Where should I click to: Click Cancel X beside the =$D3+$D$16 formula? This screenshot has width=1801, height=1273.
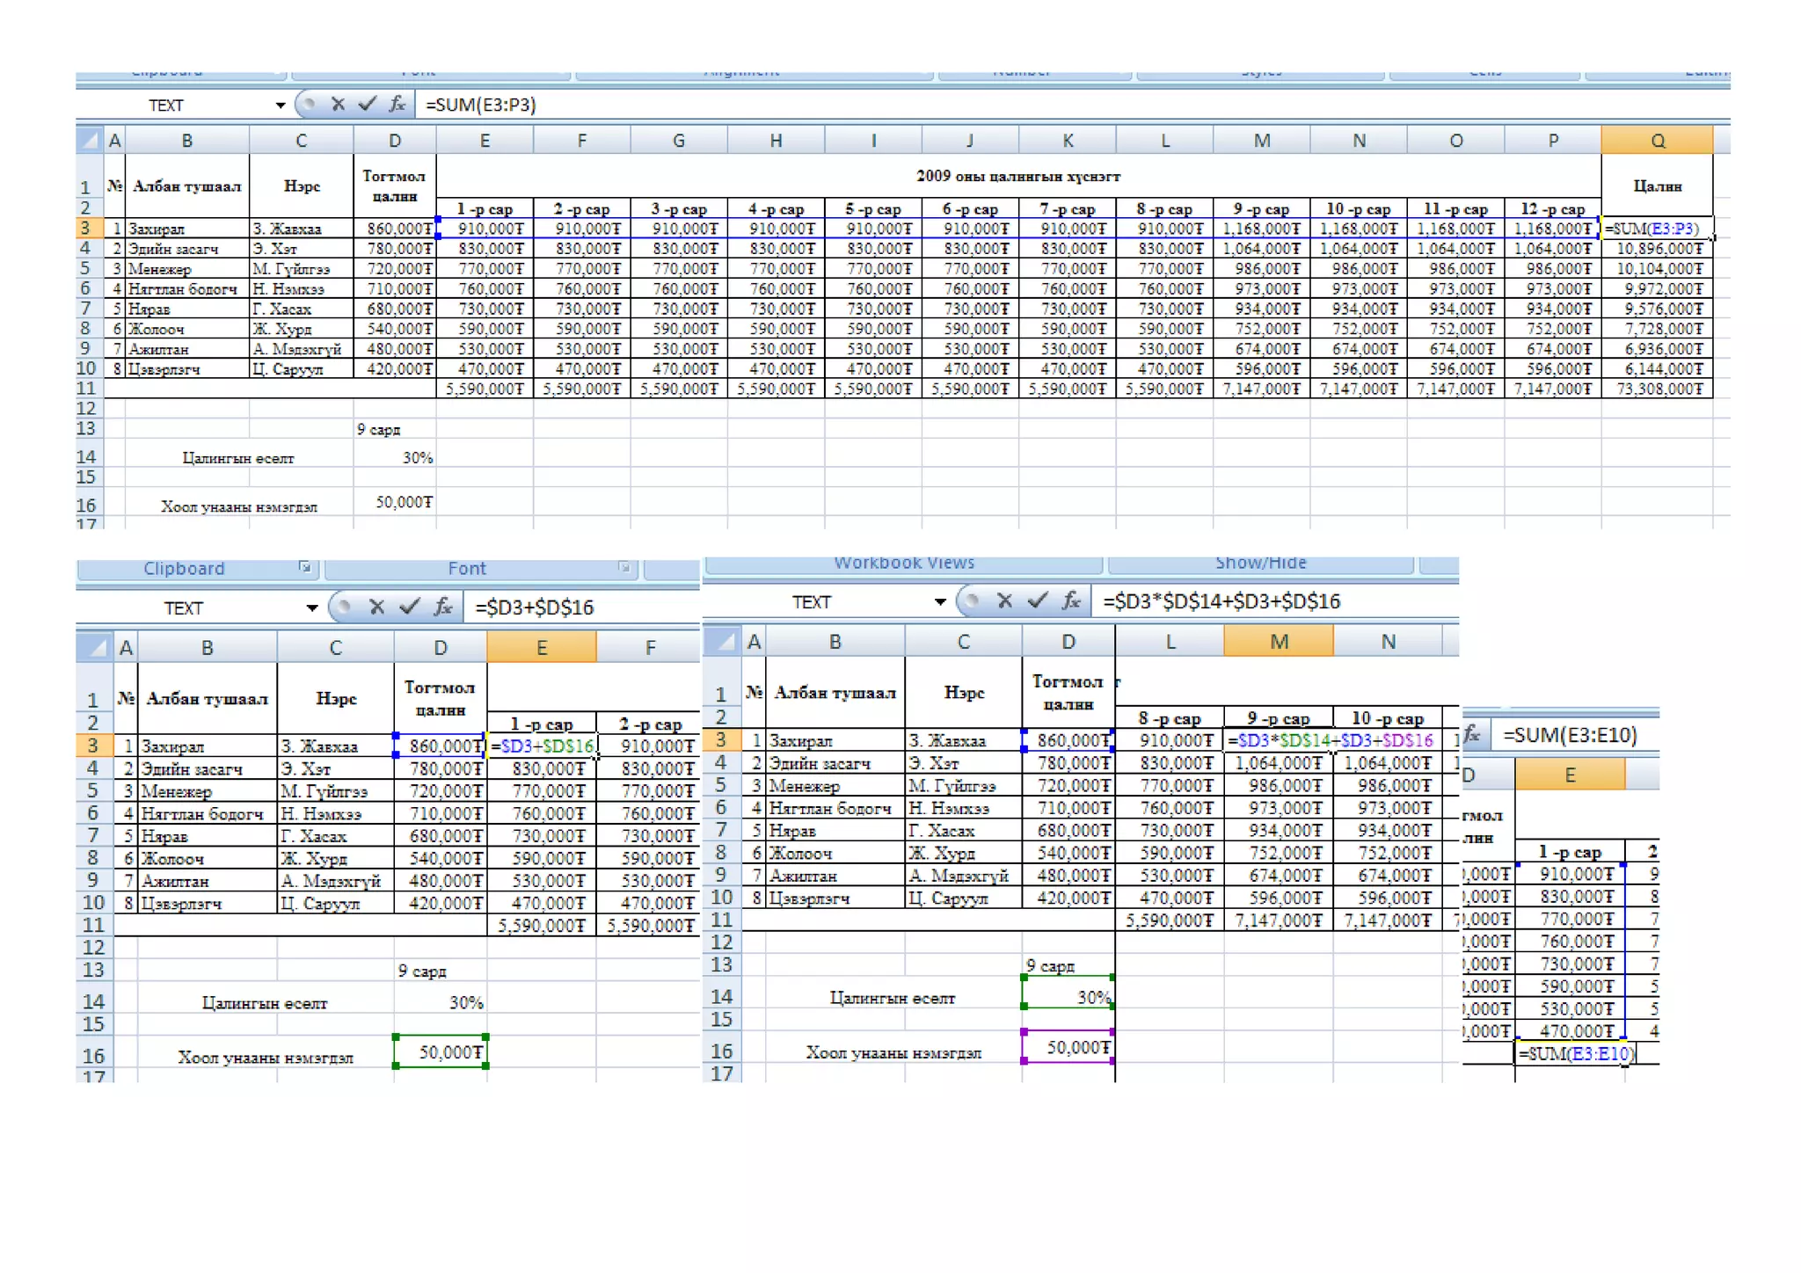click(377, 607)
